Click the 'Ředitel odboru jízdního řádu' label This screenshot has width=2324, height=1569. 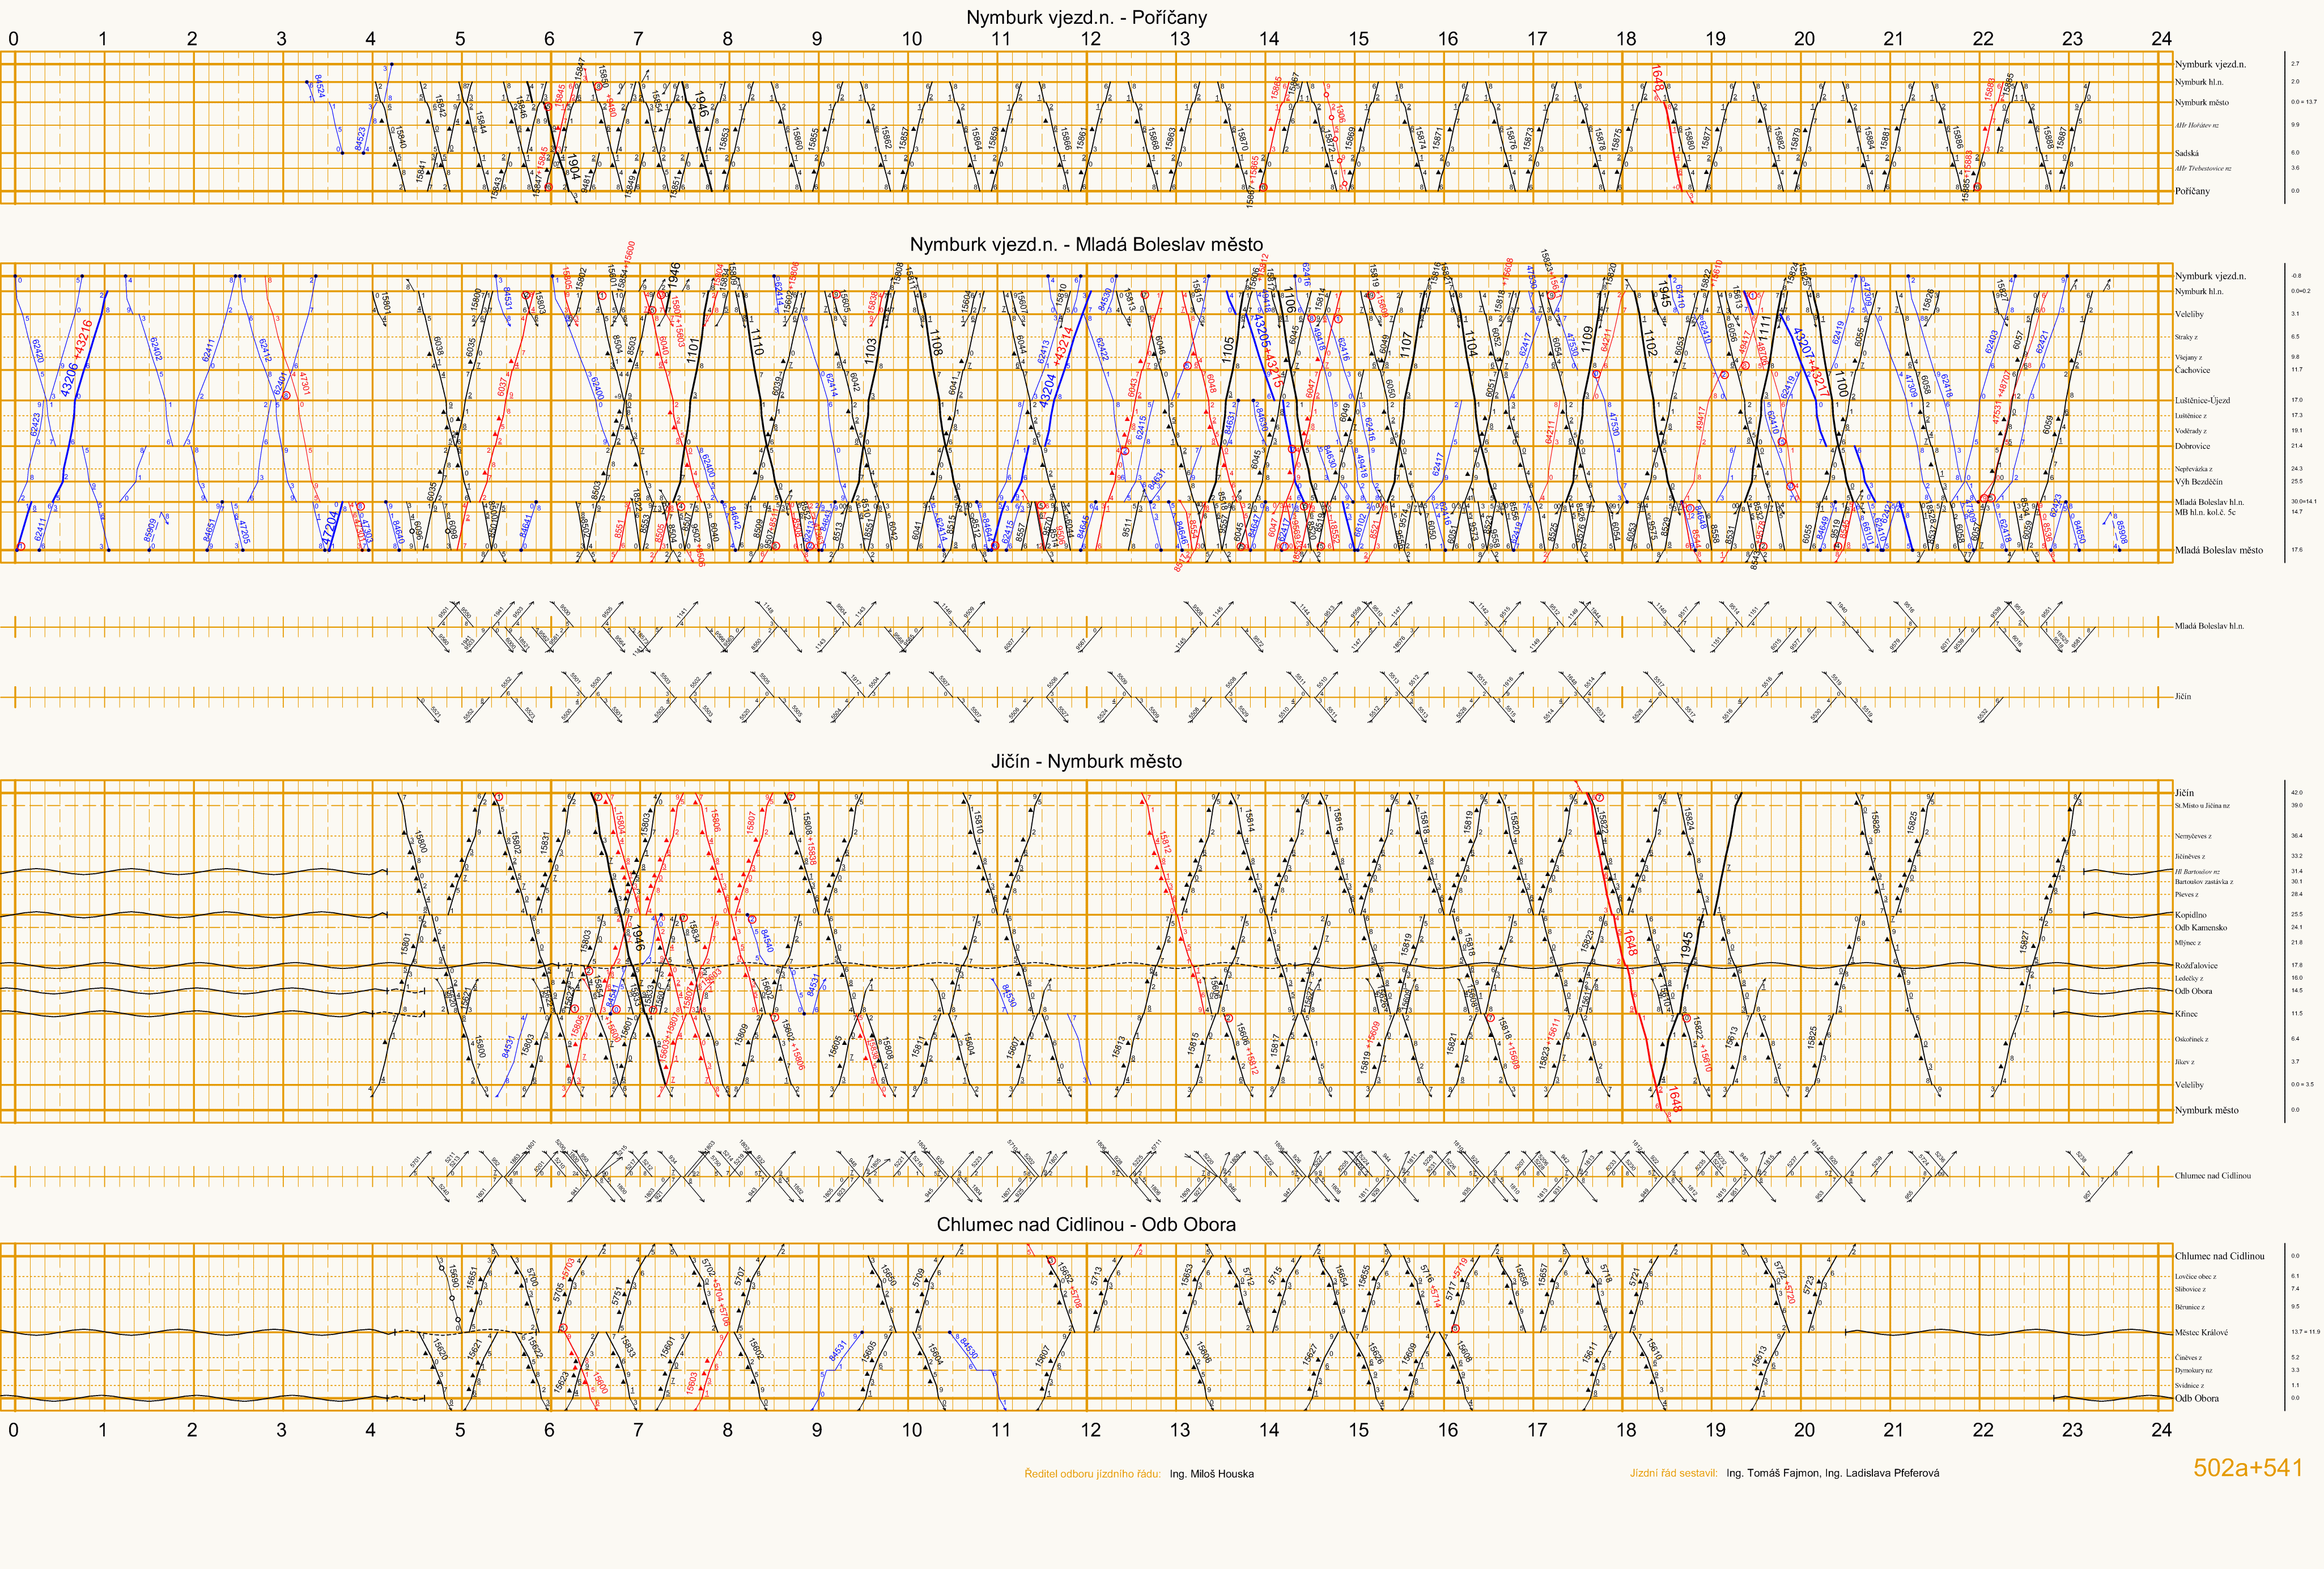[x=1092, y=1473]
